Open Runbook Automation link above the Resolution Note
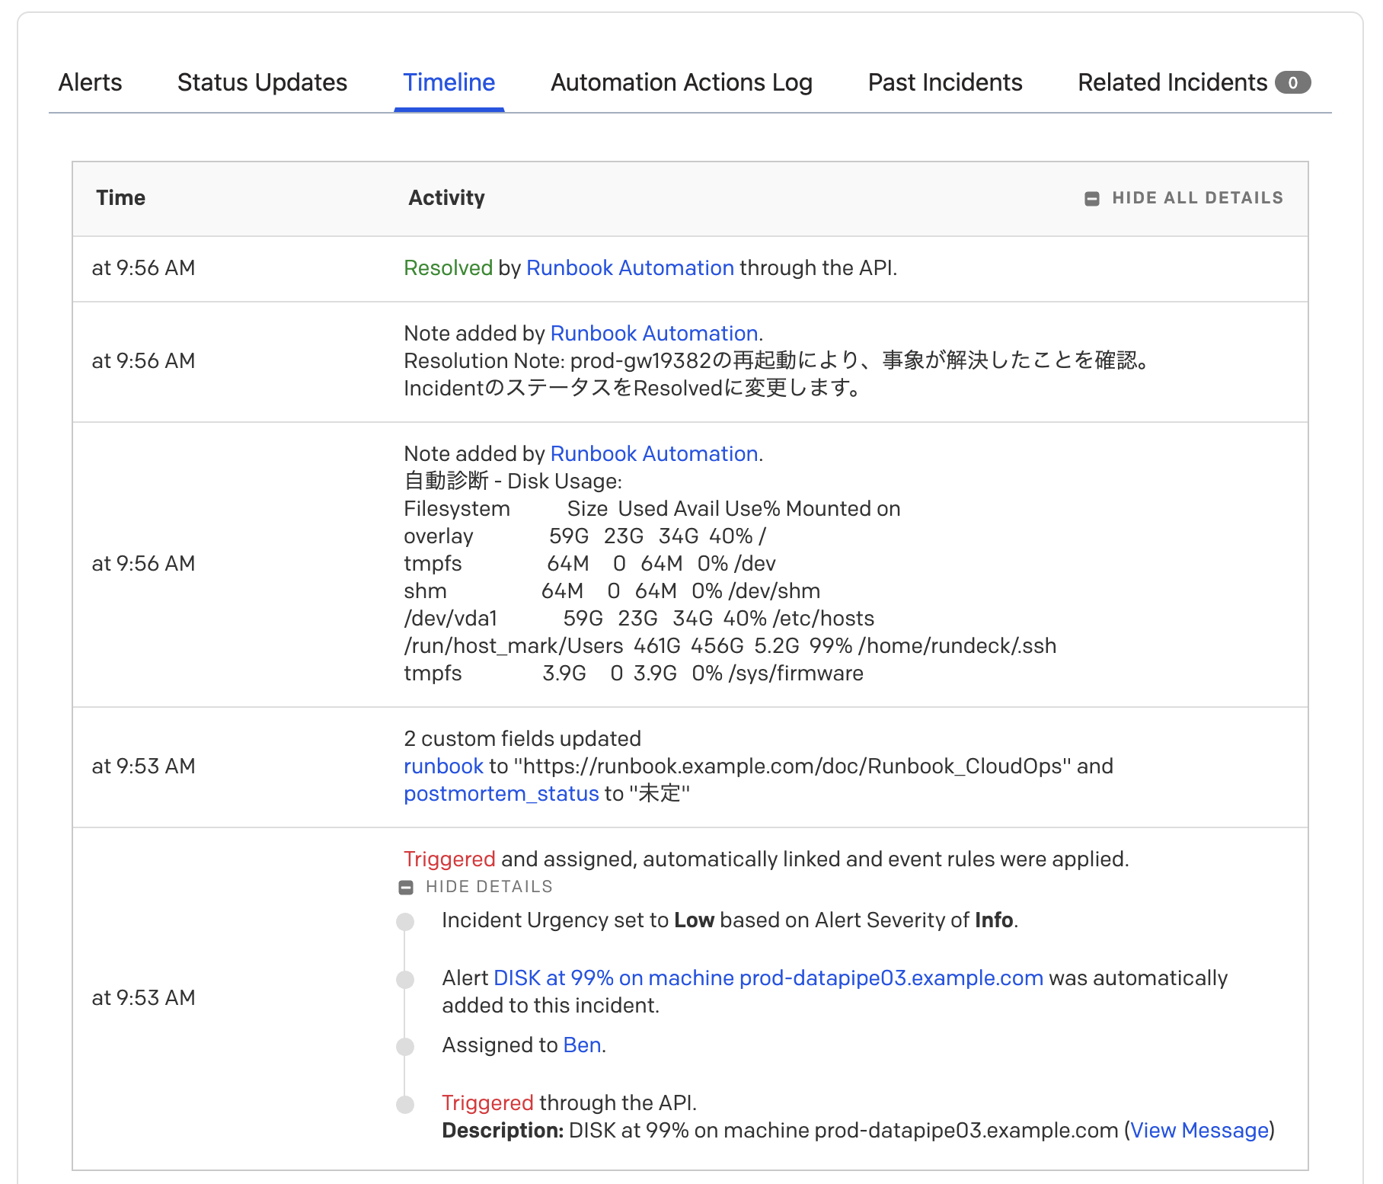 653,334
